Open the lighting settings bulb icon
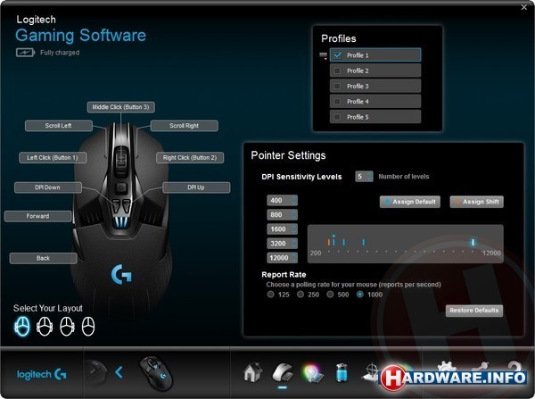This screenshot has height=399, width=535. click(x=312, y=373)
